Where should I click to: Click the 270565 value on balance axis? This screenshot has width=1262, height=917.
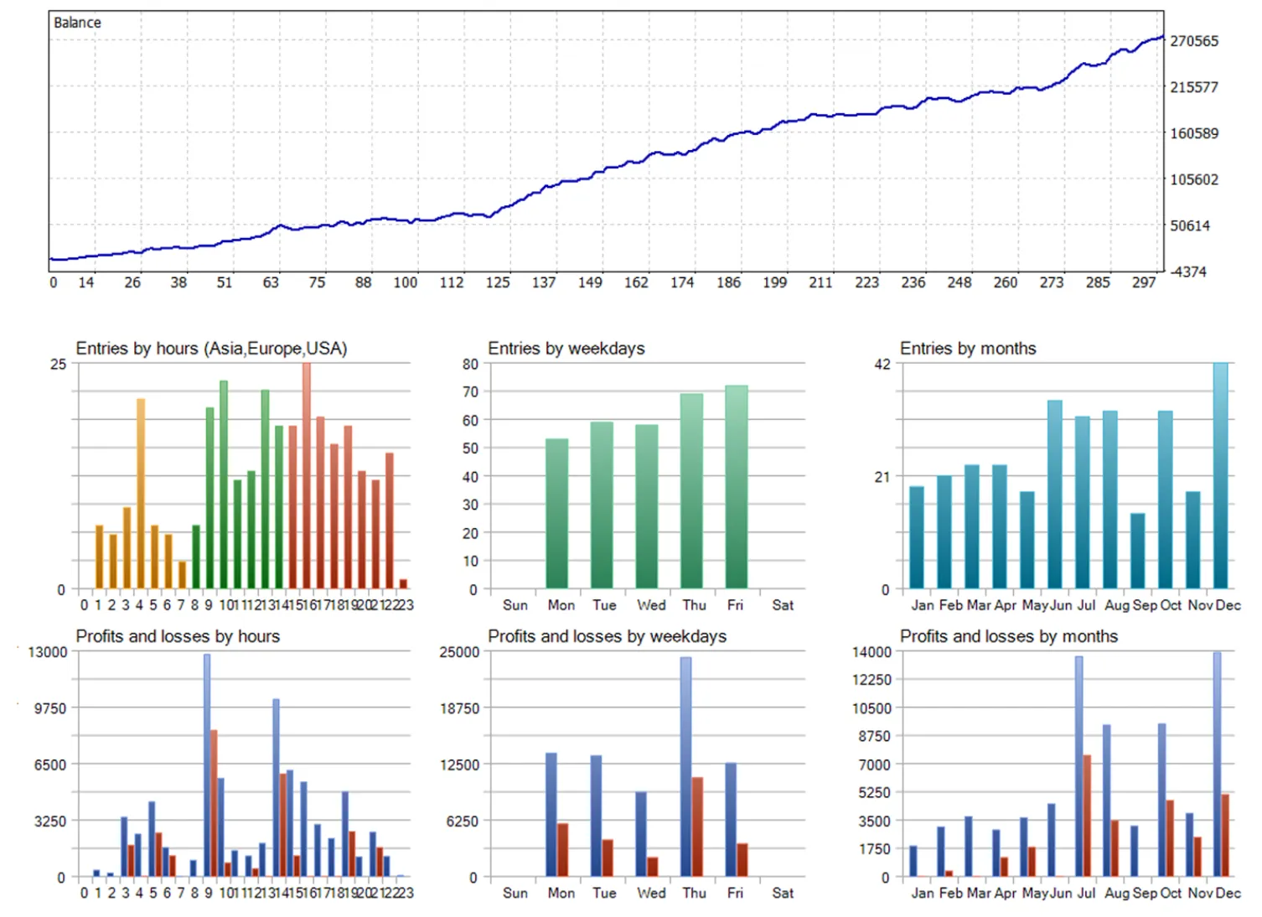tap(1193, 41)
